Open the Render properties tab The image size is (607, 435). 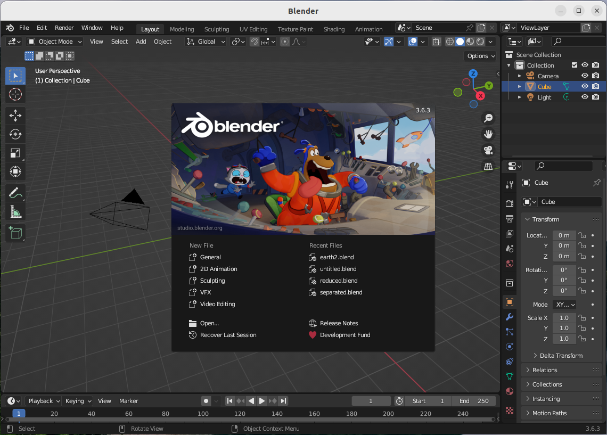pyautogui.click(x=510, y=203)
